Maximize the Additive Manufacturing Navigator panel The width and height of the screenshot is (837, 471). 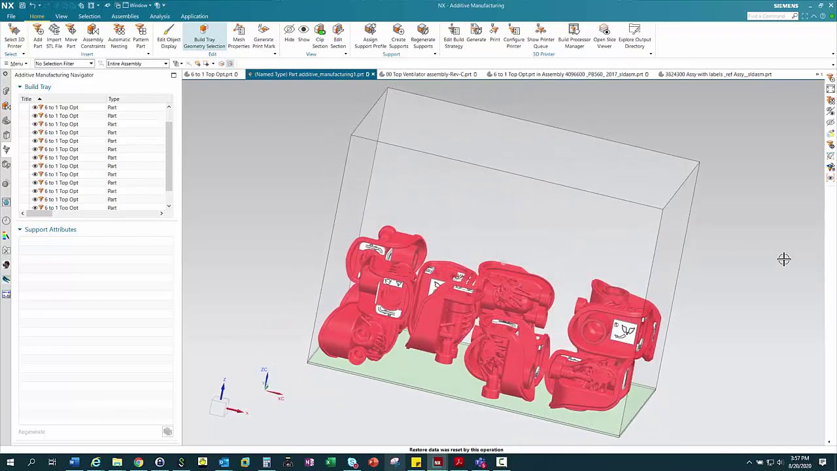(x=173, y=75)
